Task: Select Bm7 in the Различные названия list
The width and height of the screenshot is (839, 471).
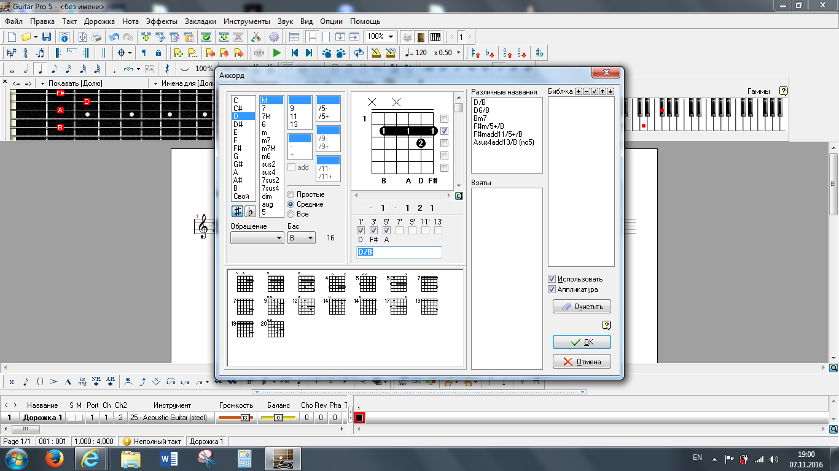Action: (x=480, y=118)
